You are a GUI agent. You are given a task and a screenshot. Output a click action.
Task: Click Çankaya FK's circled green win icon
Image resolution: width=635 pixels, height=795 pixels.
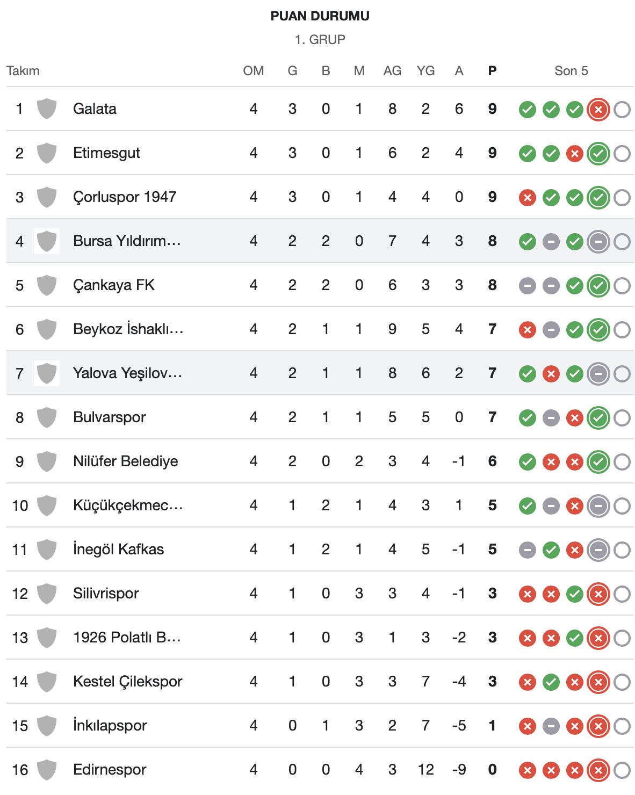[x=598, y=286]
